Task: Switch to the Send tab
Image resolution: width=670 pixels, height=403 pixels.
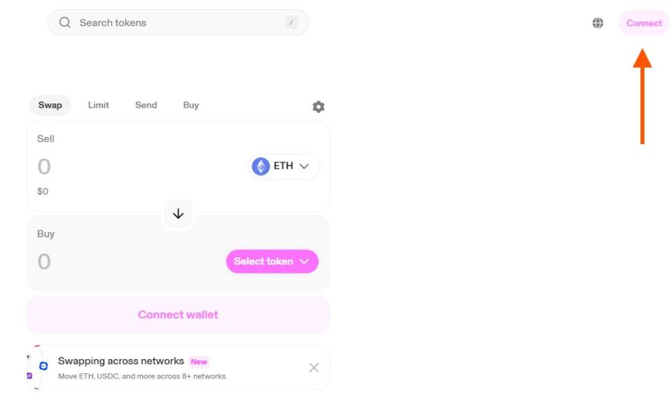Action: 146,105
